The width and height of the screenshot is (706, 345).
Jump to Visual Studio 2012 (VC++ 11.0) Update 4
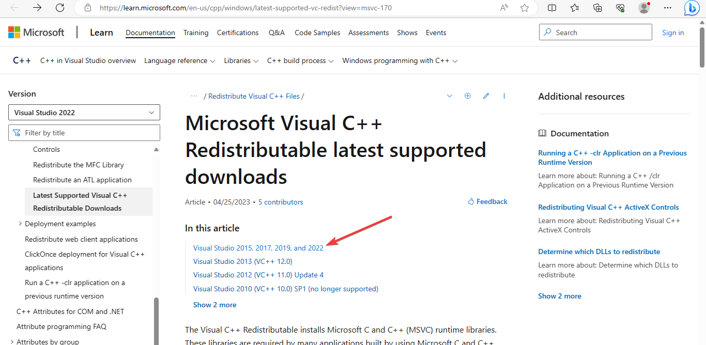[x=258, y=275]
